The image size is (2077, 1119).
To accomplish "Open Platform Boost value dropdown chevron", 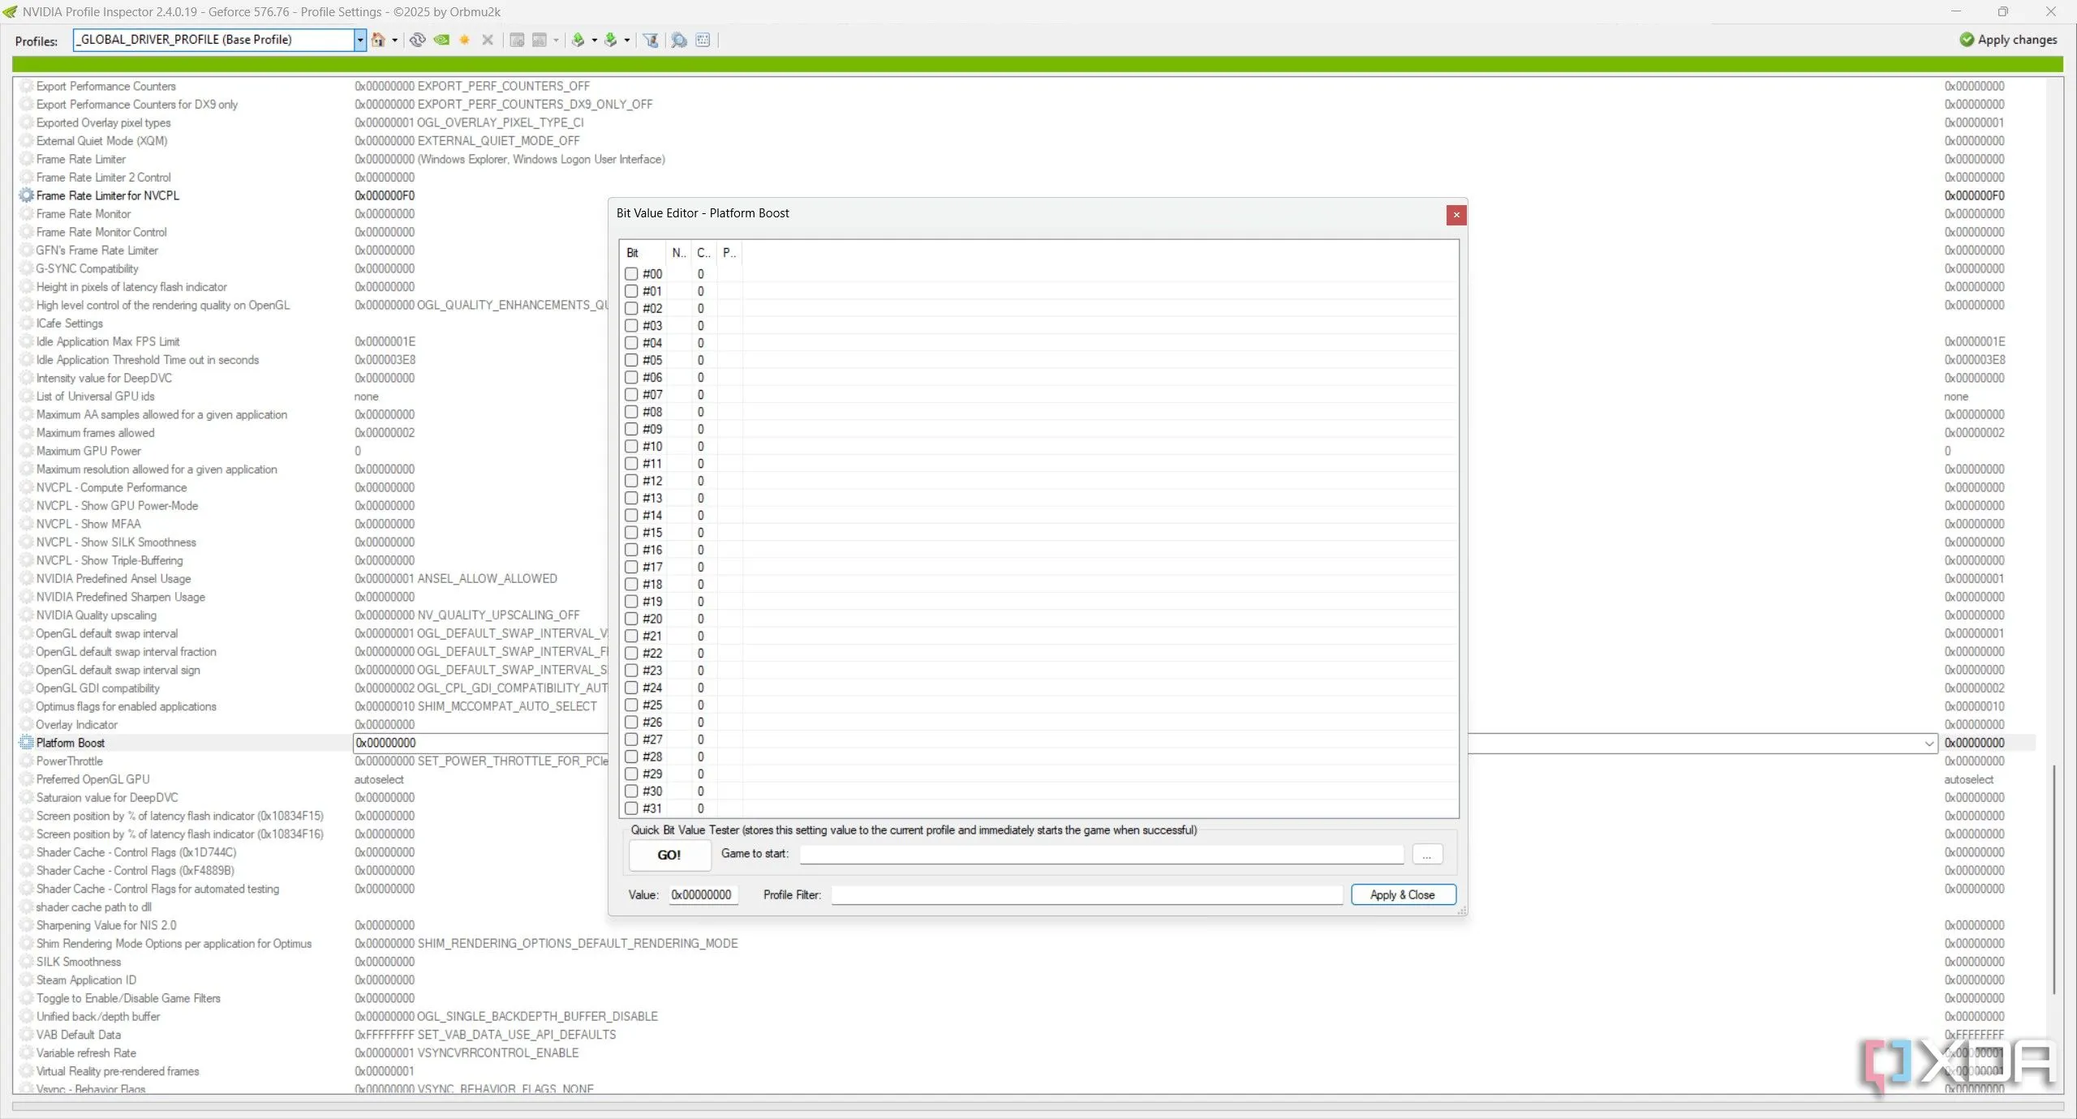I will click(x=1929, y=744).
